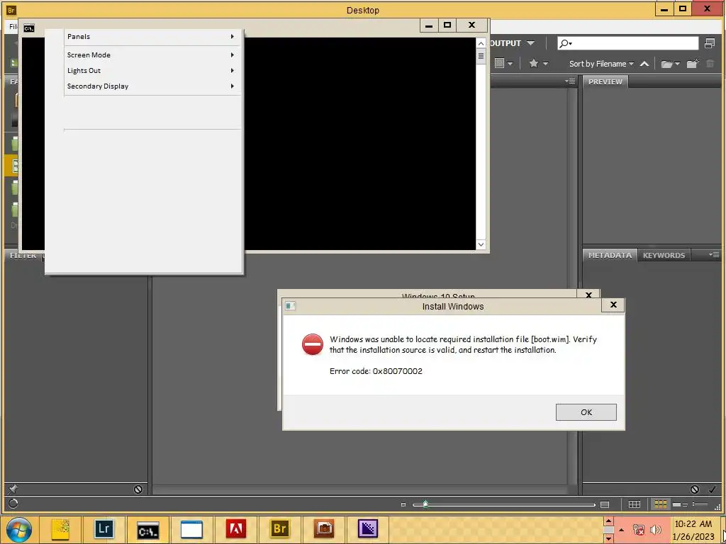Create a new folder icon
726x544 pixels.
pos(693,63)
